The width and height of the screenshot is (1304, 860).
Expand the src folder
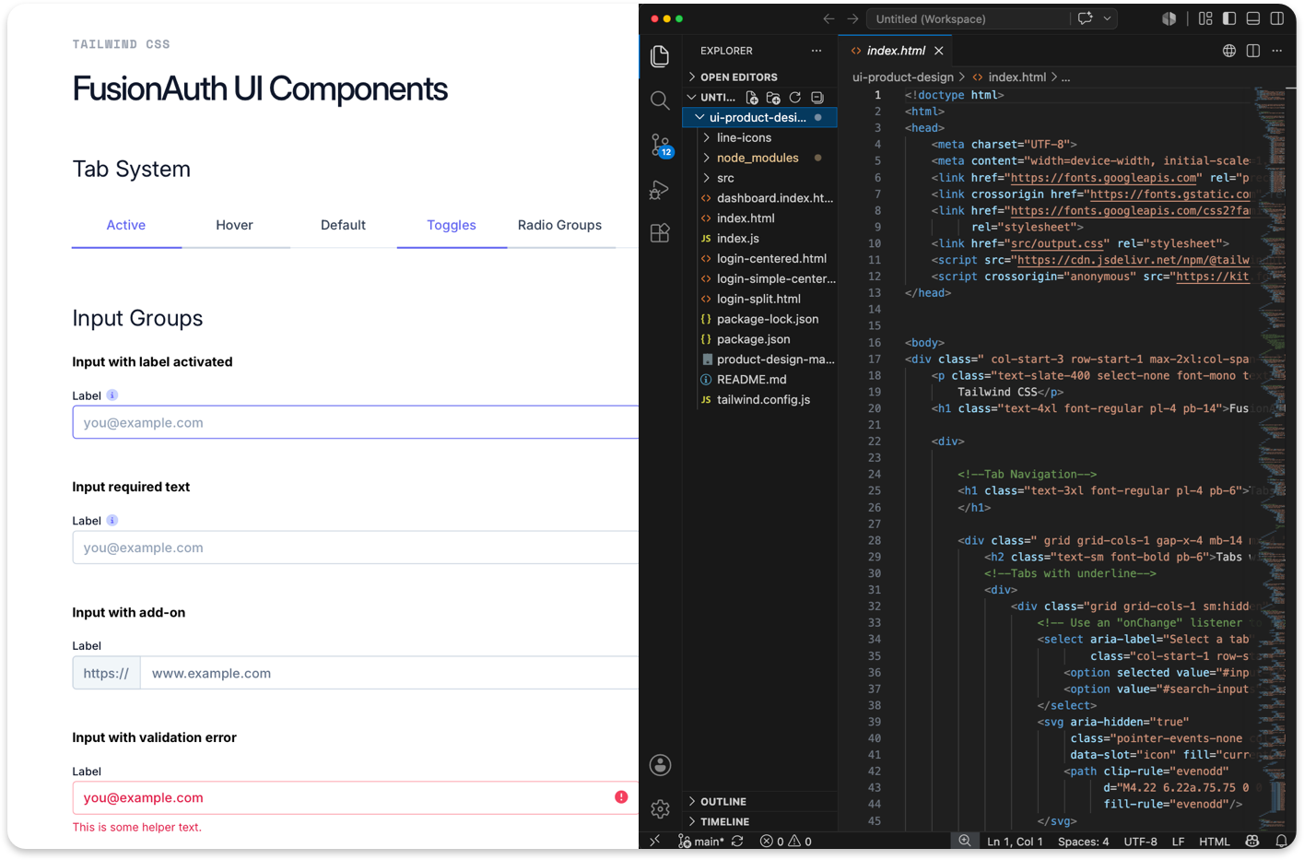761,179
